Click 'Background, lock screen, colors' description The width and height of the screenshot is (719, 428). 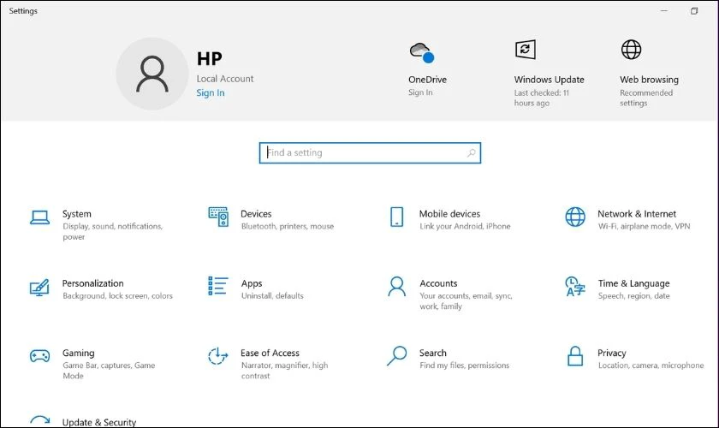click(x=118, y=296)
